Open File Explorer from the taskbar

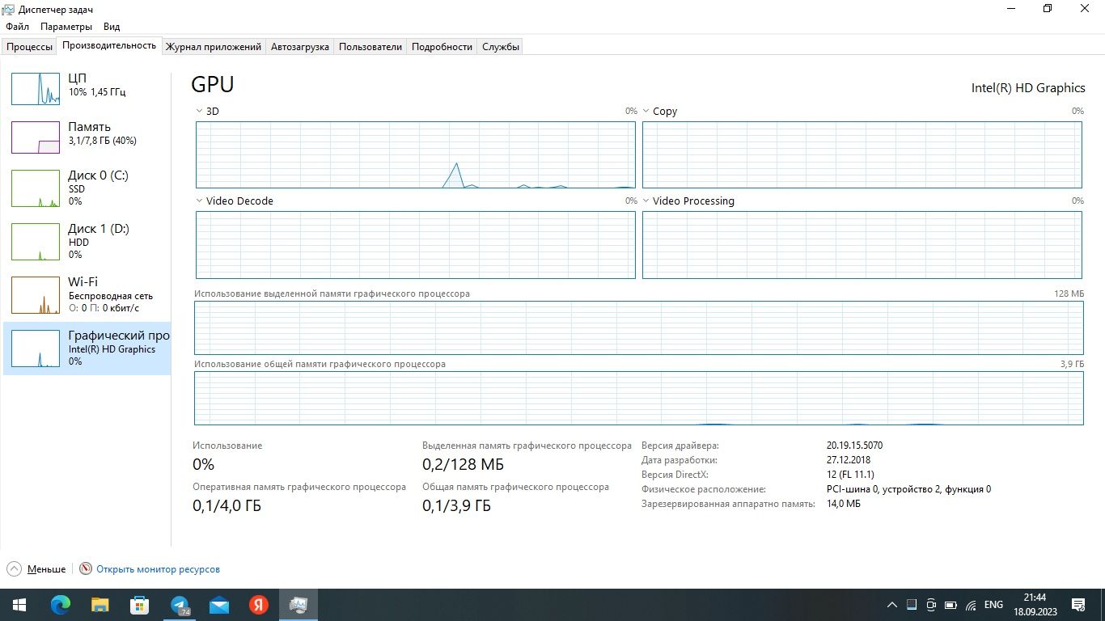coord(100,605)
